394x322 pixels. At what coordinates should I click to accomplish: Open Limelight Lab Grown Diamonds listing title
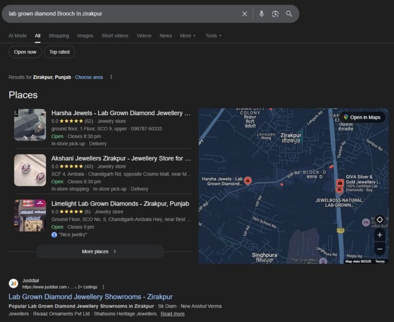tap(120, 204)
